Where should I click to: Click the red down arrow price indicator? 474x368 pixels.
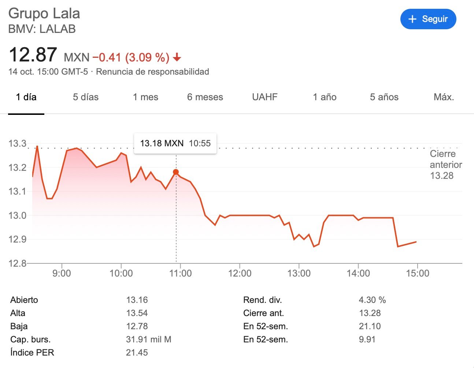(x=177, y=57)
